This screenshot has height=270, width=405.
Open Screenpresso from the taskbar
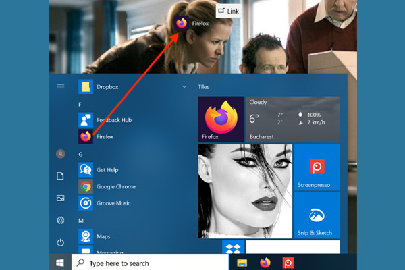tap(288, 263)
